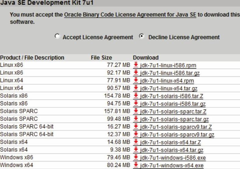Click red download arrow beside jdk-7u1-linux-x64.rpm
The height and width of the screenshot is (169, 240).
(136, 80)
